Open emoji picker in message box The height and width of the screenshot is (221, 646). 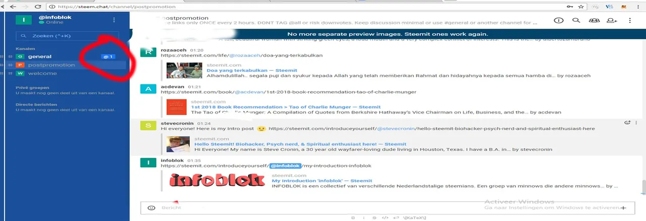point(151,208)
